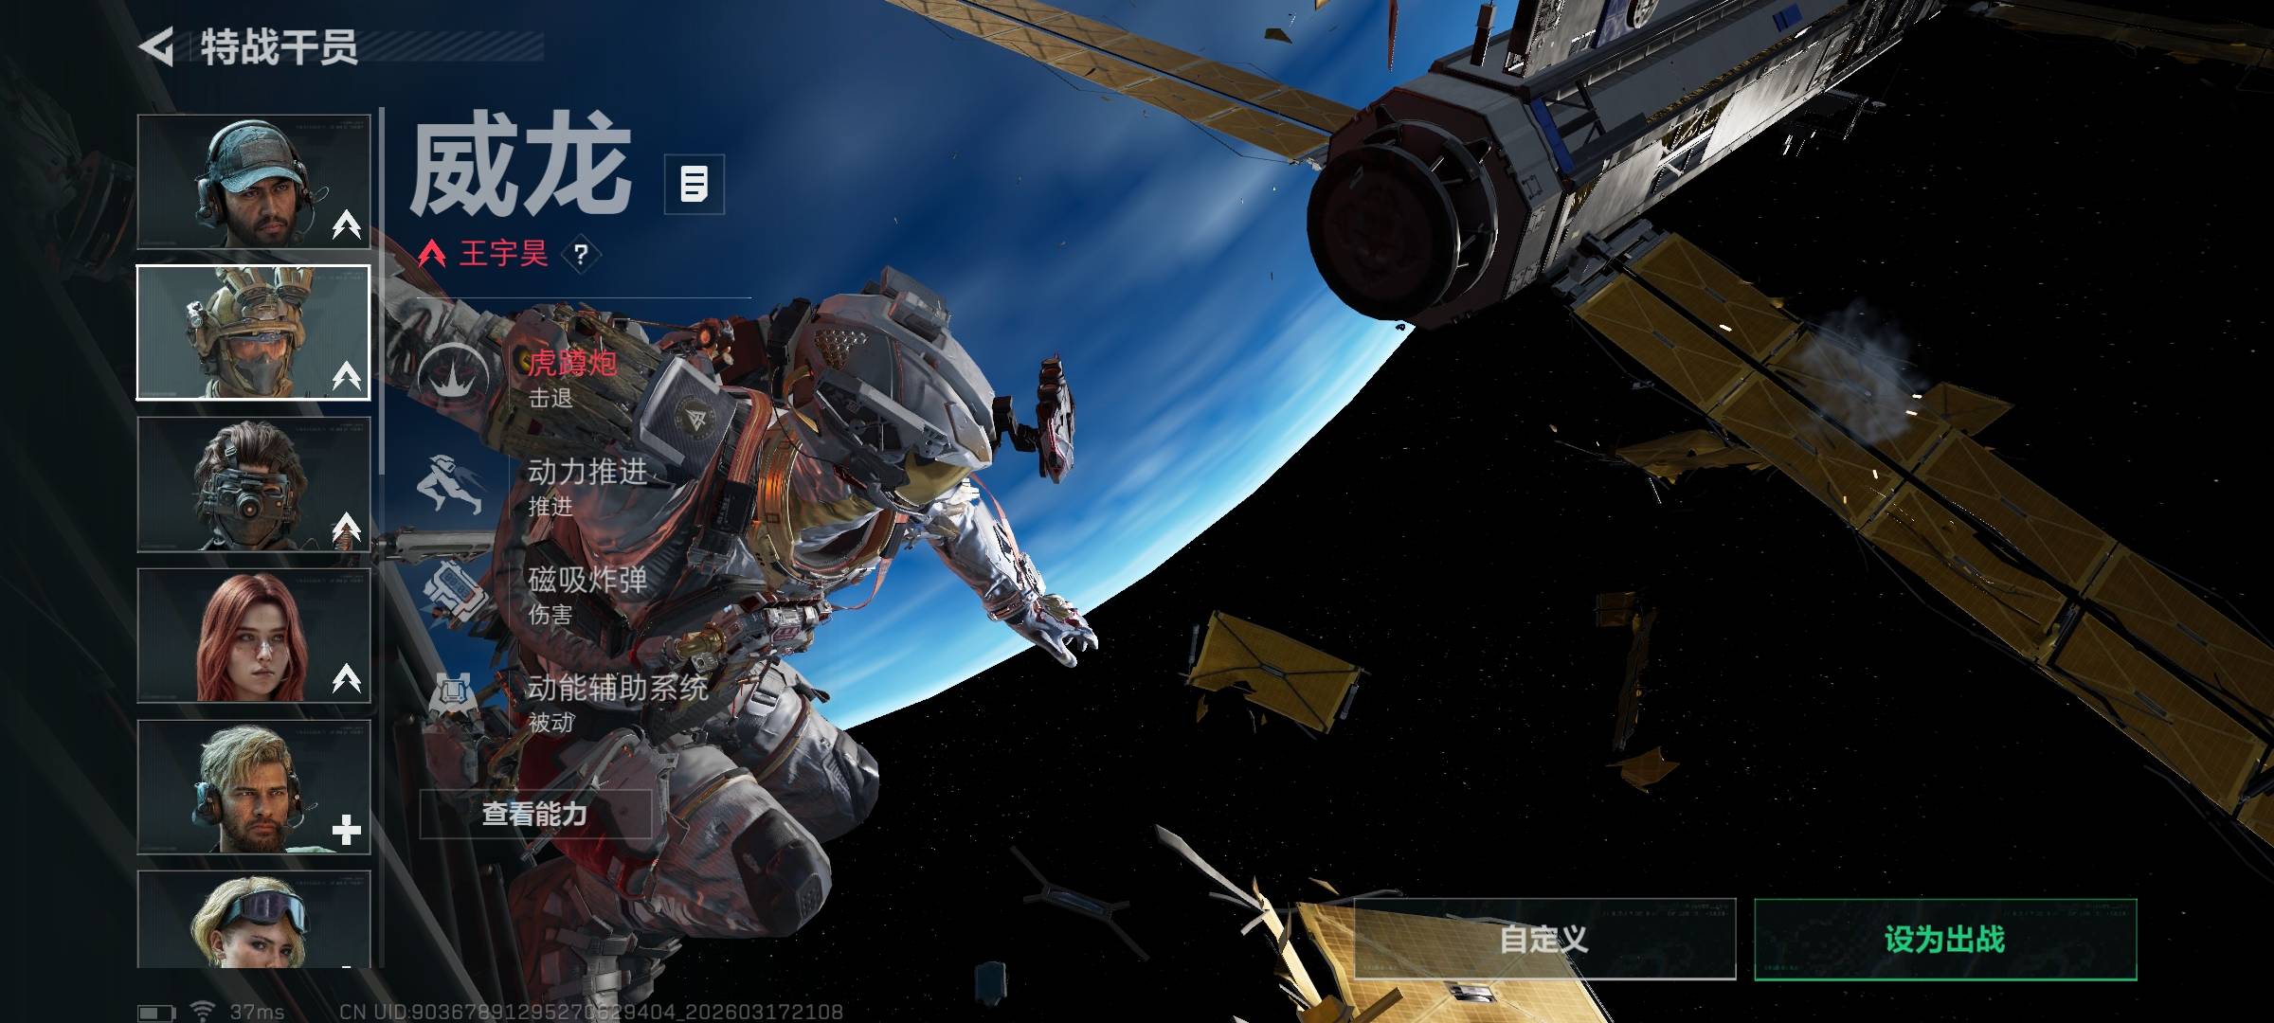The image size is (2274, 1023).
Task: Click the question mark help icon beside 王宇昊
Action: click(581, 254)
